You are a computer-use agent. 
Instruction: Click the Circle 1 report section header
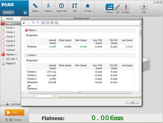[80, 55]
